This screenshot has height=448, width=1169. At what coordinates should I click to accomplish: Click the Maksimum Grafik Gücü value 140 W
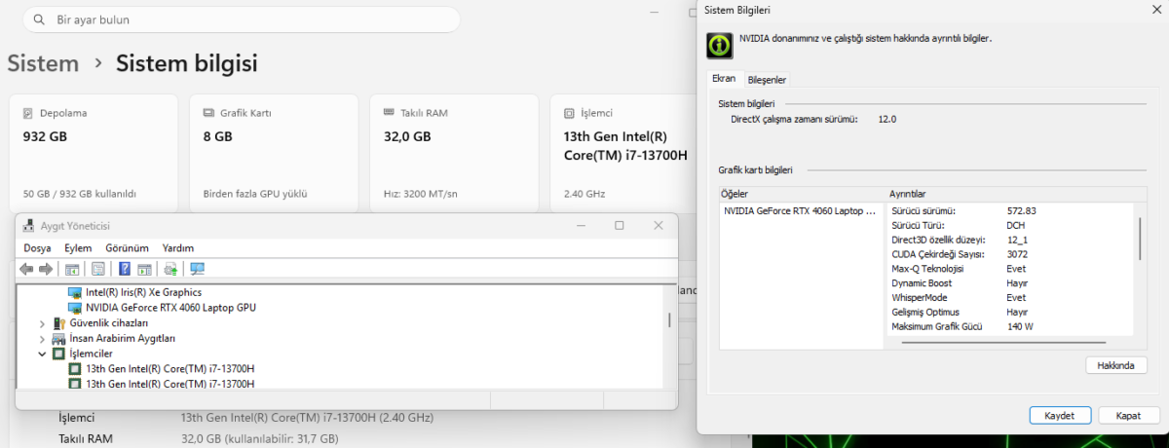click(x=1020, y=326)
